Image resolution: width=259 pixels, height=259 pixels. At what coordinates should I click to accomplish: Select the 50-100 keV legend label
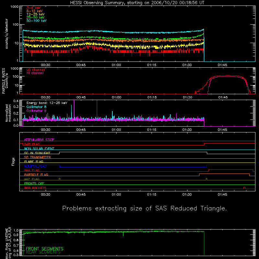37,21
